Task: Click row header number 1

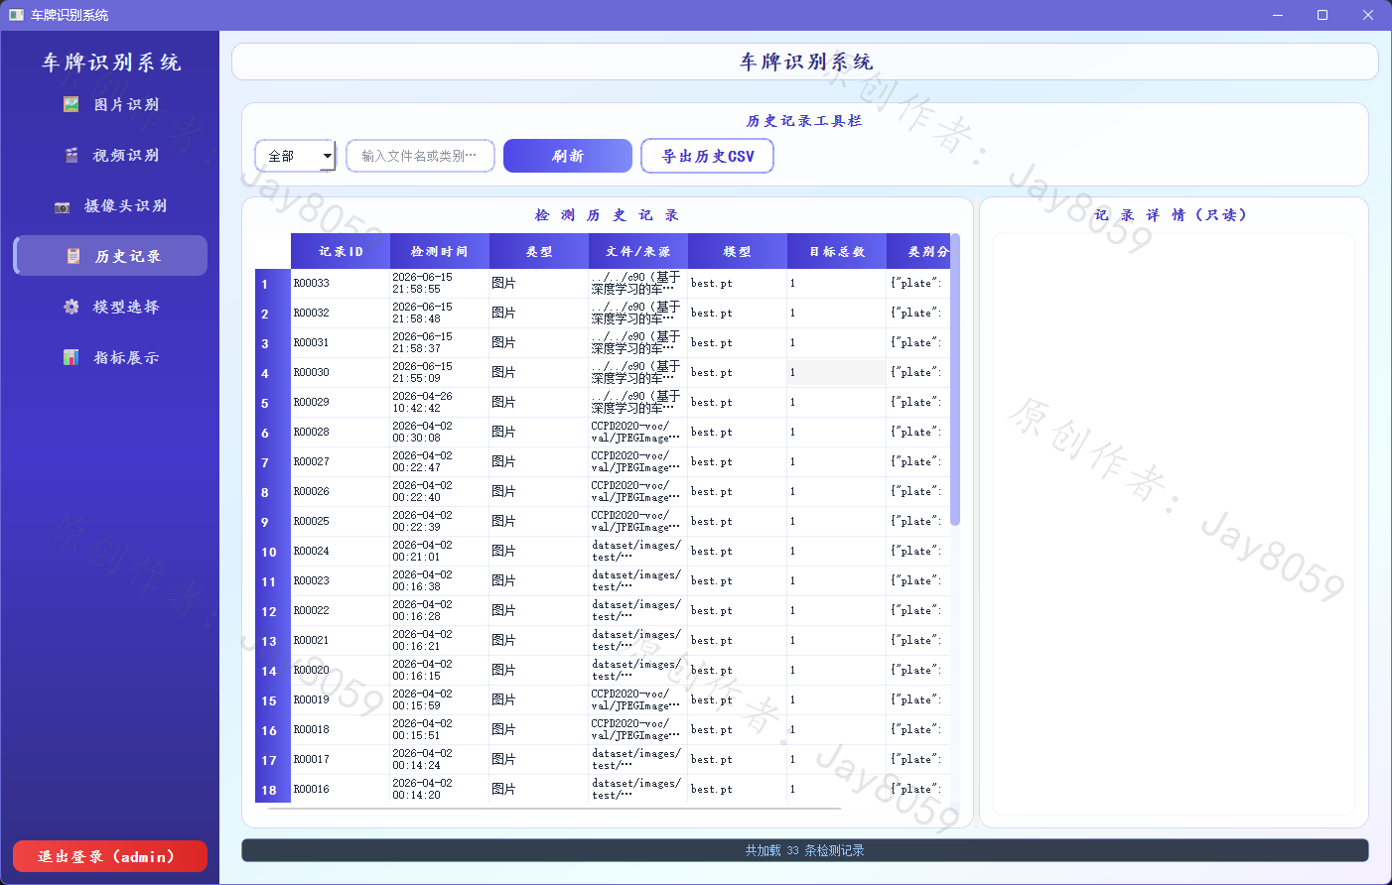Action: (x=273, y=284)
